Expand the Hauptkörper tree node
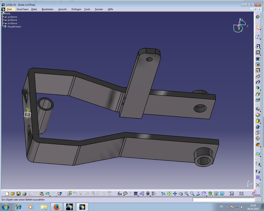Viewport: 264px width, 211px height. click(2, 26)
